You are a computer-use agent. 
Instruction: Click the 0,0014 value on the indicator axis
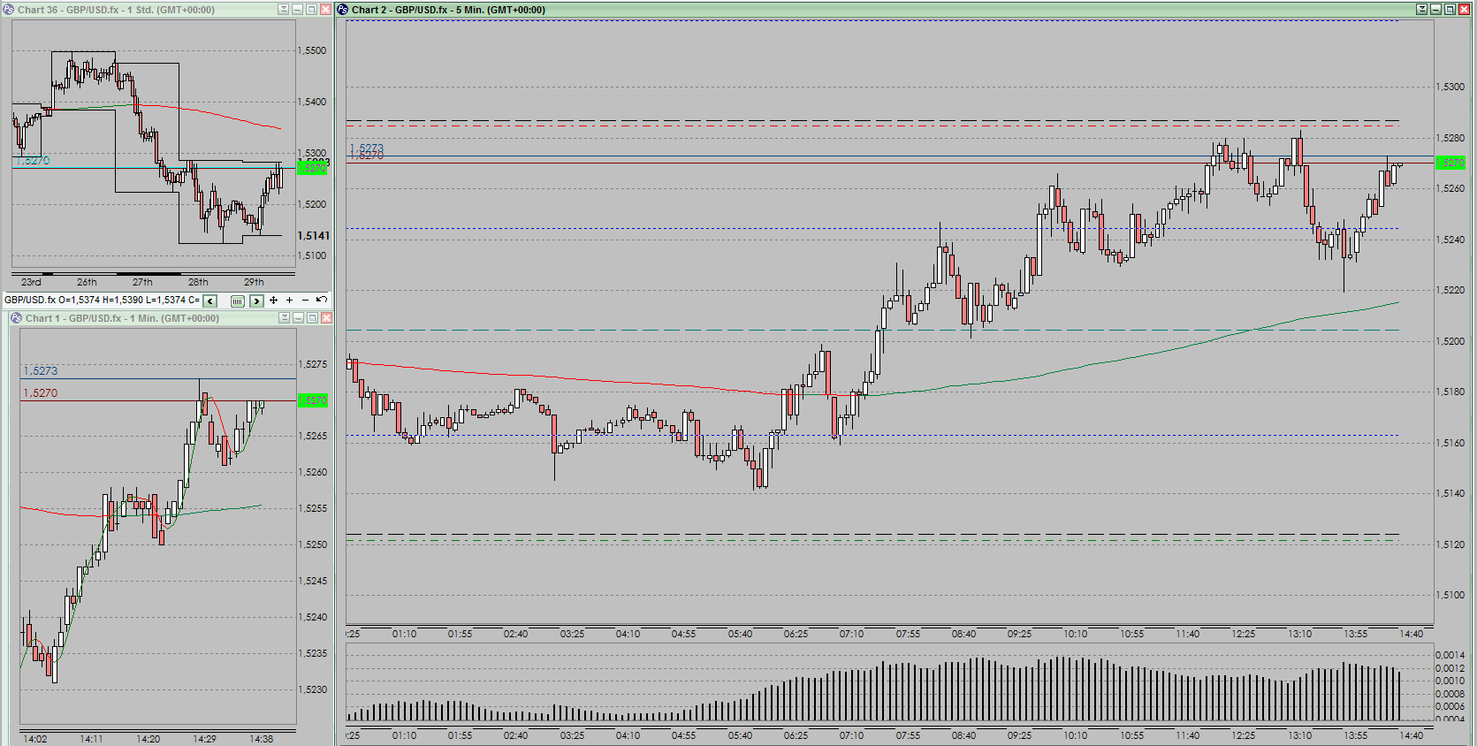tap(1450, 655)
